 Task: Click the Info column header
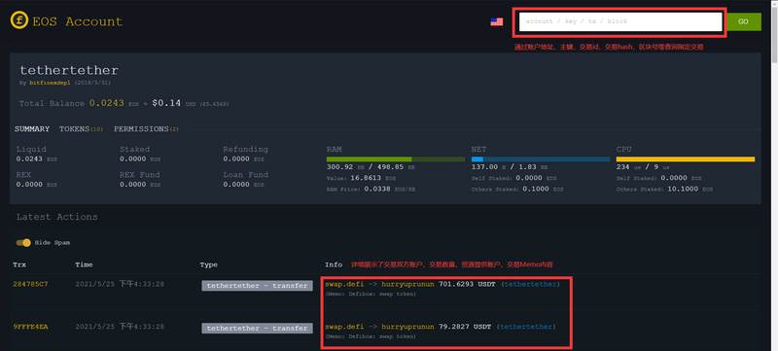(x=334, y=264)
